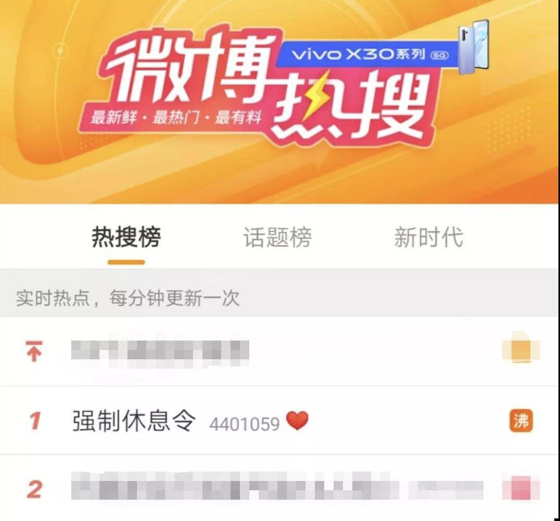This screenshot has height=521, width=560.
Task: Tap the 4401059 heat count
Action: point(245,424)
